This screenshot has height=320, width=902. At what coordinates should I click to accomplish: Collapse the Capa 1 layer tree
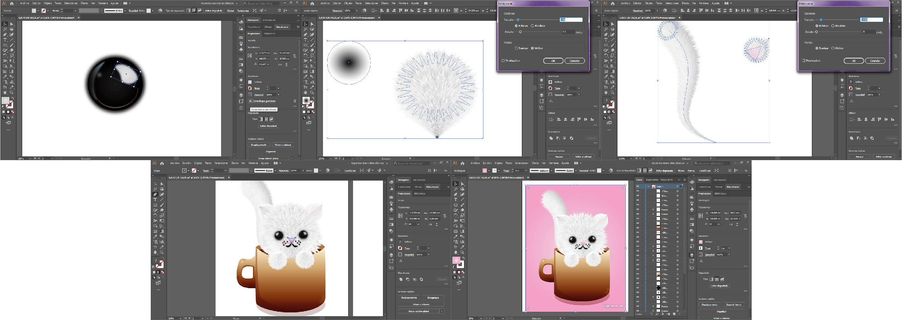[648, 186]
